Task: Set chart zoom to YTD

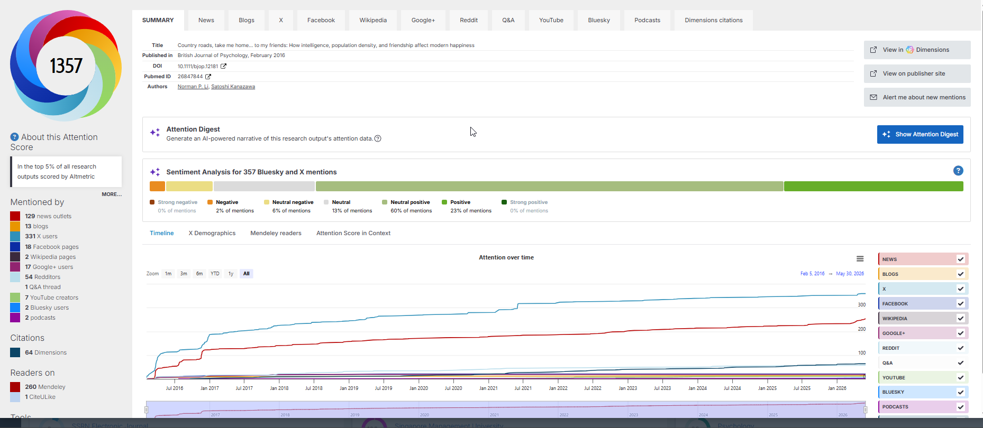Action: point(215,274)
